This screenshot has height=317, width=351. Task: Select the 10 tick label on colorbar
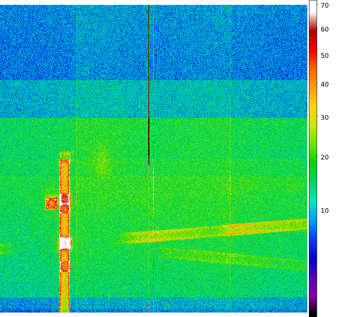(x=325, y=211)
